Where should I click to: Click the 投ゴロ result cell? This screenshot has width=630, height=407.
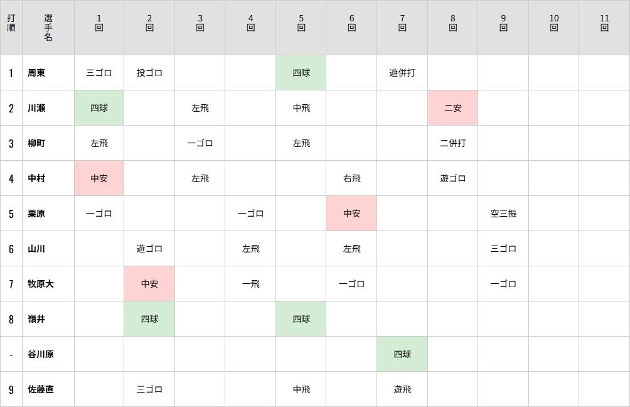coord(149,73)
